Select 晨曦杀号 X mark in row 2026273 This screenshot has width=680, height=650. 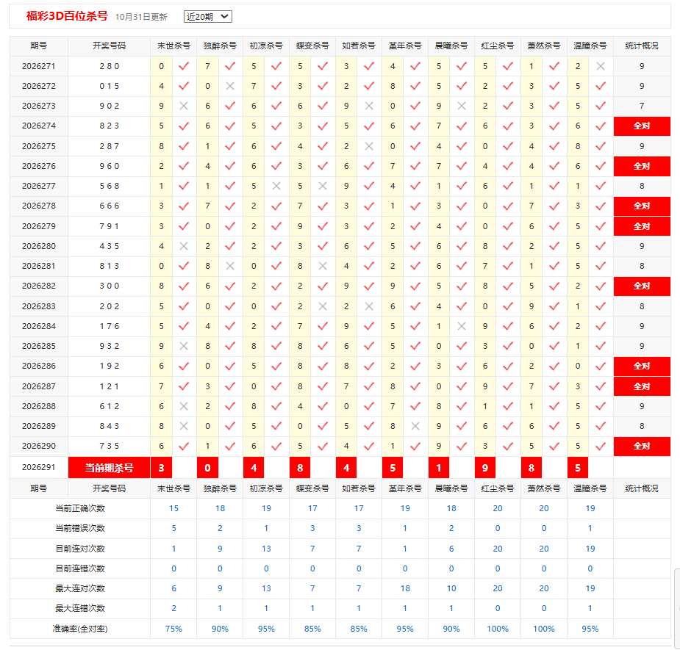coord(462,106)
